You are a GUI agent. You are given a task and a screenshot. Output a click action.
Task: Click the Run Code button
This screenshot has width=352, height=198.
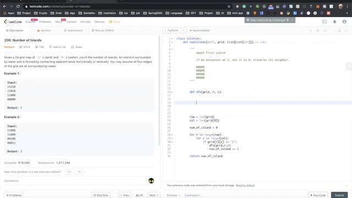(x=318, y=195)
